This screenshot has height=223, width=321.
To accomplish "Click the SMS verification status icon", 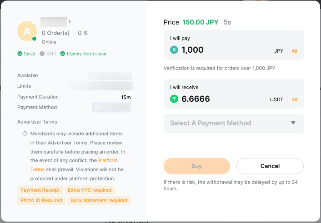I will (x=42, y=54).
